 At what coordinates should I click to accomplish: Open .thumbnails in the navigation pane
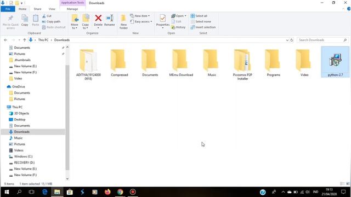click(x=22, y=60)
